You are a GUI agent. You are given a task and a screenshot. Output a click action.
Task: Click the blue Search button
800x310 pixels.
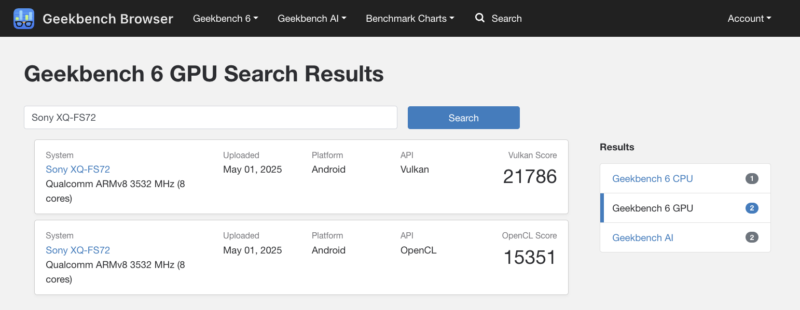click(x=464, y=118)
